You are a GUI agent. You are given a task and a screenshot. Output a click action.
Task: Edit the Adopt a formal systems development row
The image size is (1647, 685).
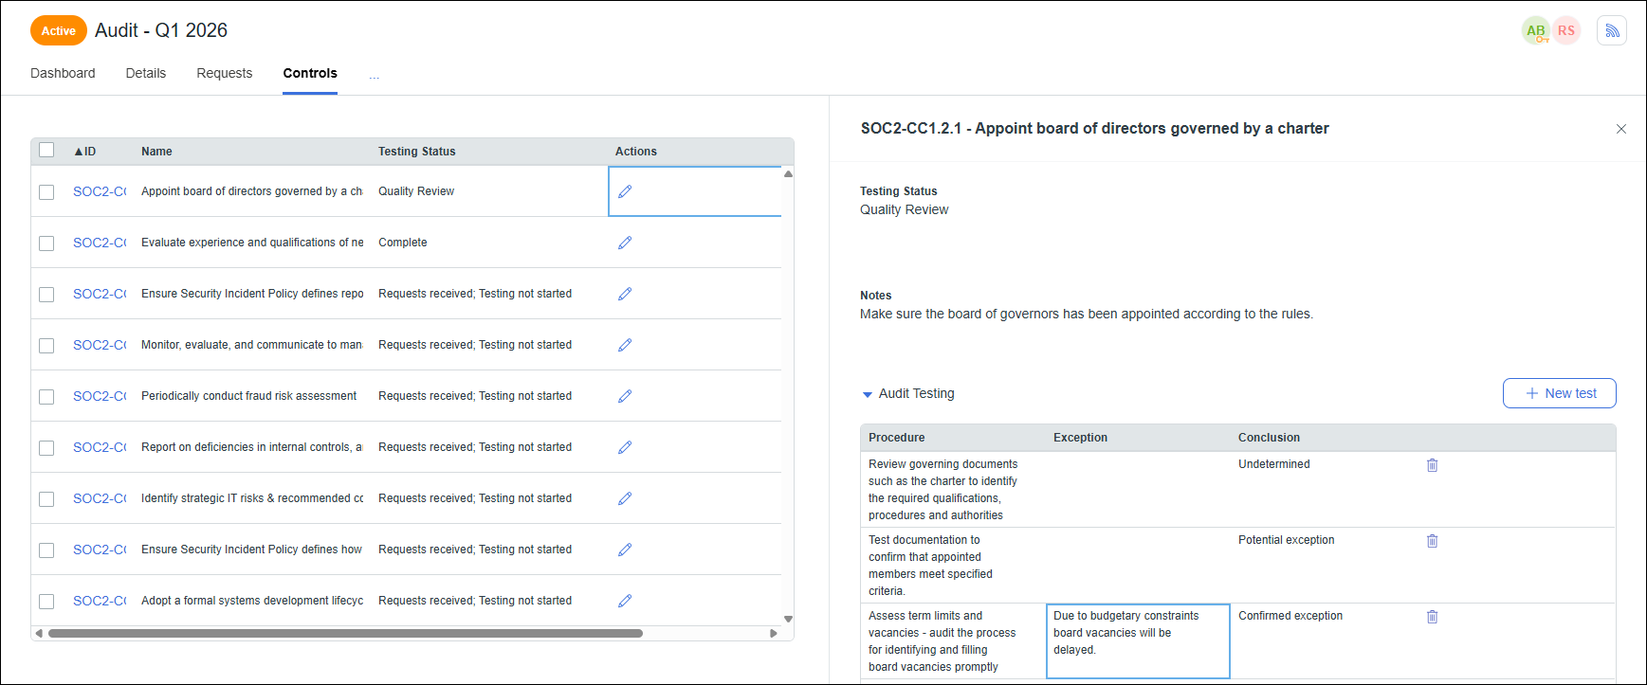click(625, 601)
